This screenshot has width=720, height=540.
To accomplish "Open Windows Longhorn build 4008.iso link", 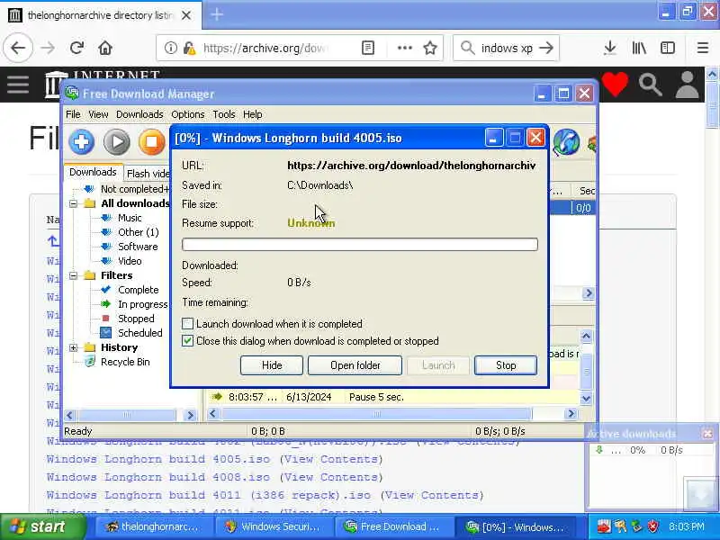I will click(158, 477).
